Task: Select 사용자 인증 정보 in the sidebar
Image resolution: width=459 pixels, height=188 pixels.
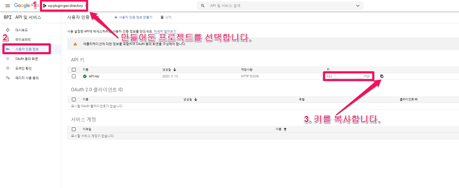Action: pos(27,49)
